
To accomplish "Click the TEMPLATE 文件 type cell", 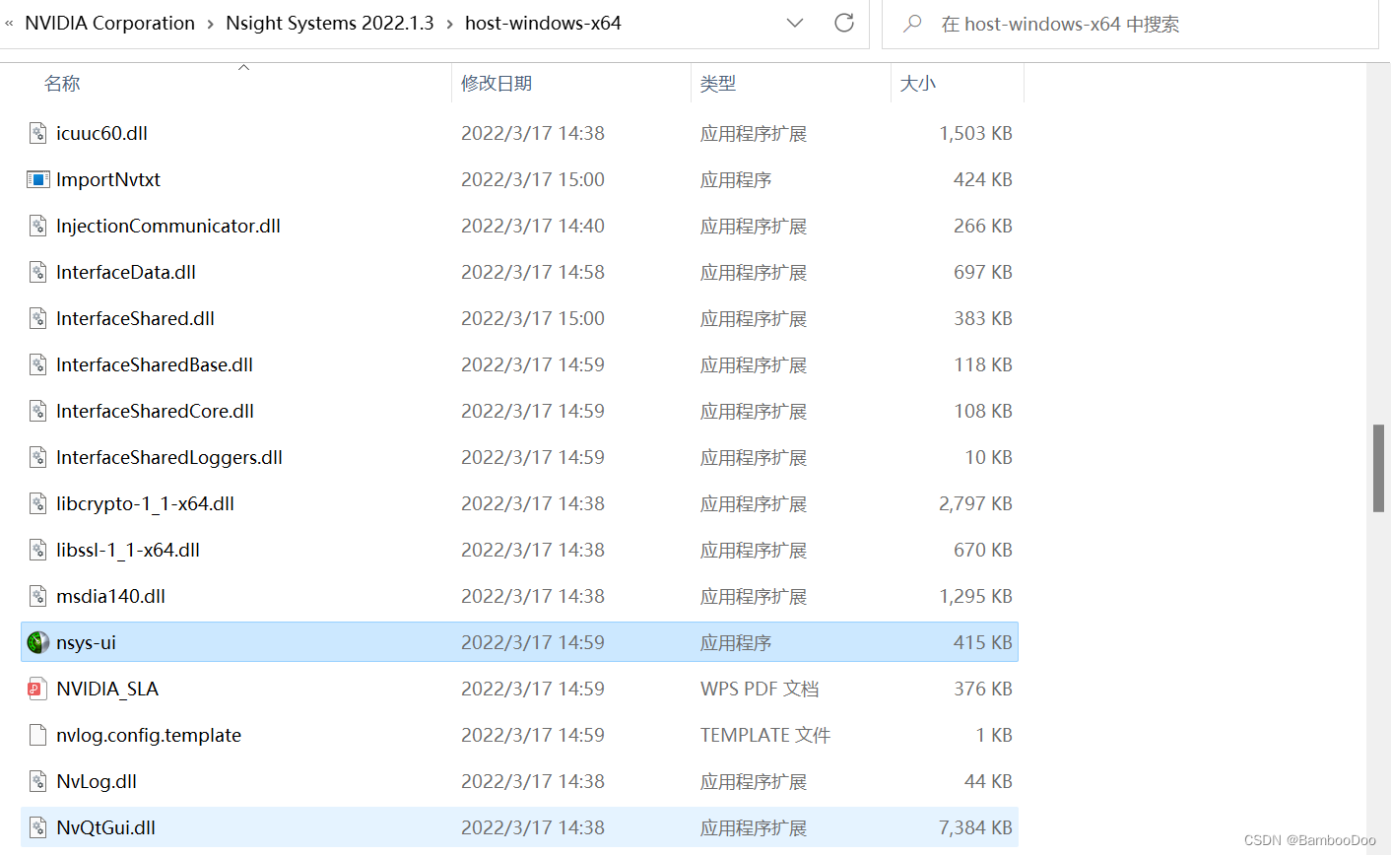I will [765, 735].
